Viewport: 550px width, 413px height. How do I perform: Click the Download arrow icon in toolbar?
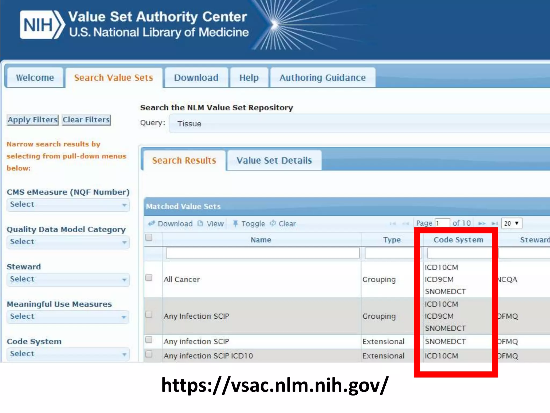point(152,223)
